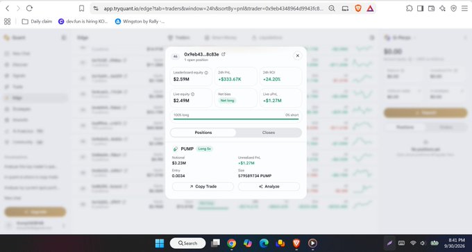Open the site settings icon in address bar
Viewport: 472px width, 252px height.
click(96, 8)
